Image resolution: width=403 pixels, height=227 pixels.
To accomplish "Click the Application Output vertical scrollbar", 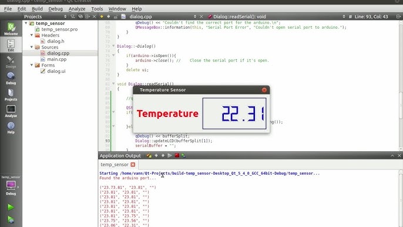I will (401, 198).
